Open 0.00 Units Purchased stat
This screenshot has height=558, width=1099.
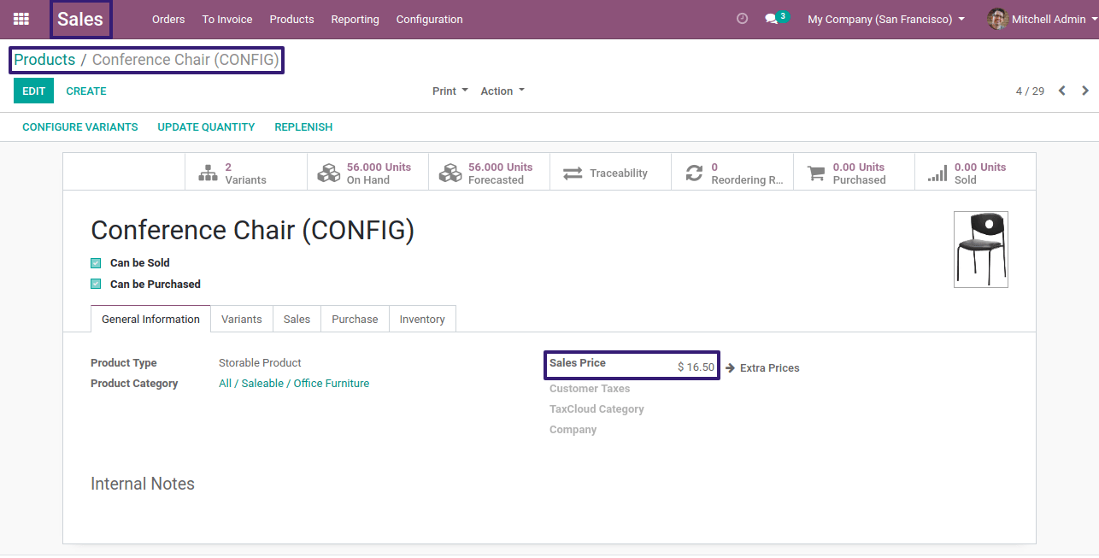point(853,173)
